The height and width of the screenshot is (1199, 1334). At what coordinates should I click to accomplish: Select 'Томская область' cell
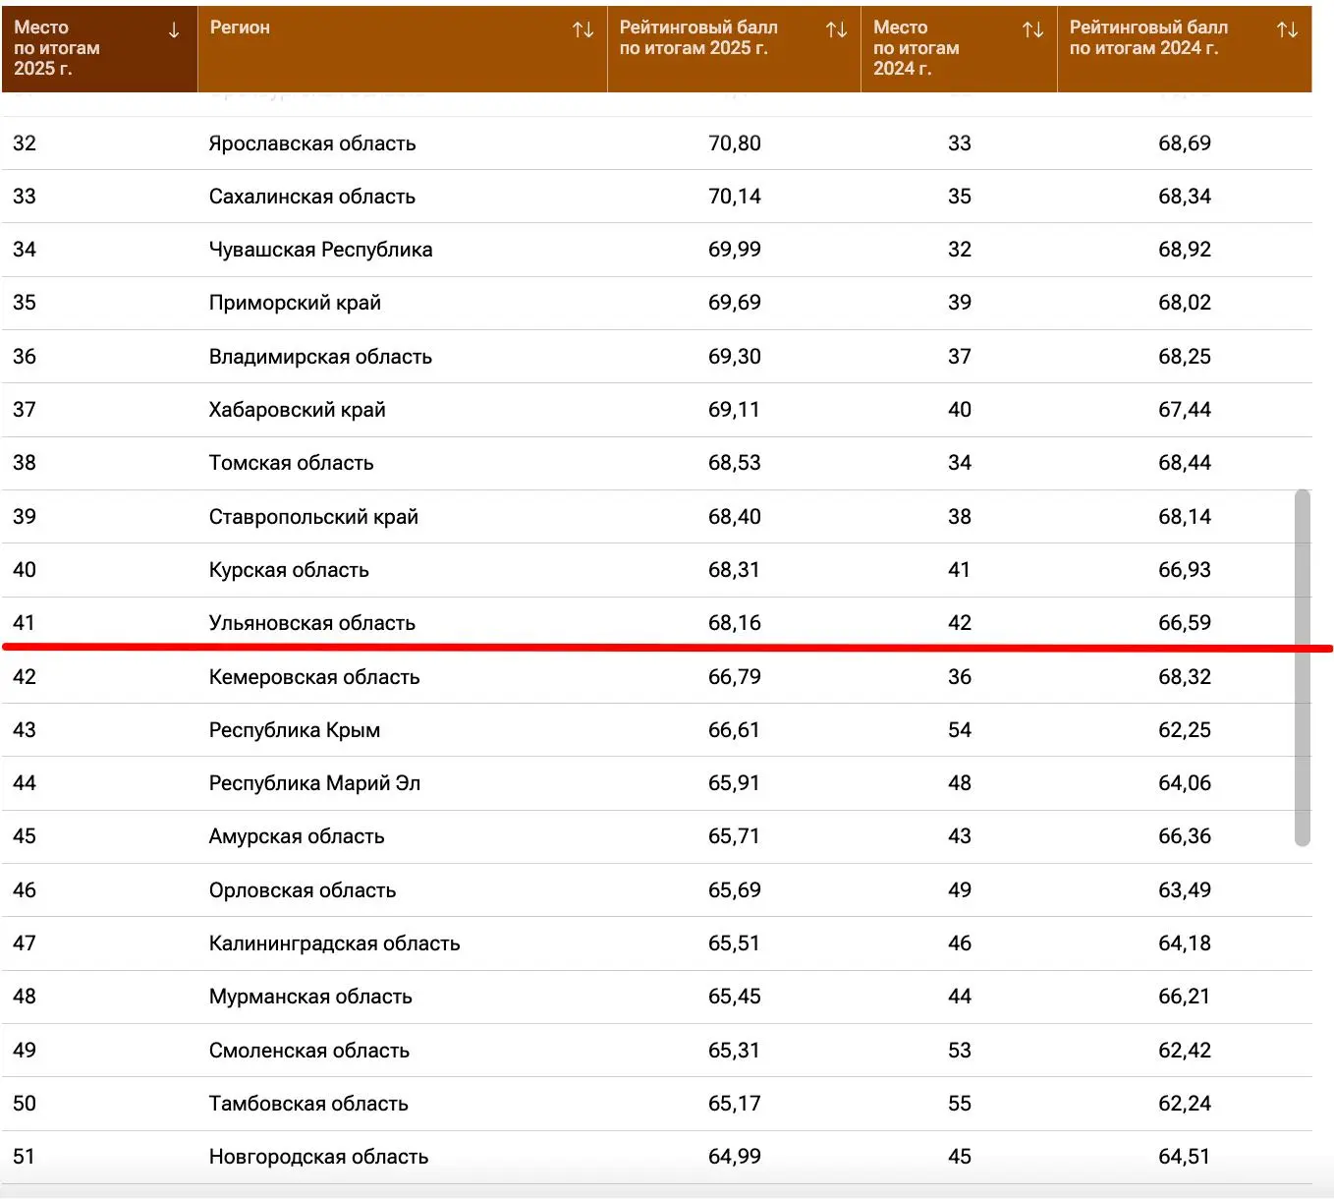pyautogui.click(x=292, y=463)
